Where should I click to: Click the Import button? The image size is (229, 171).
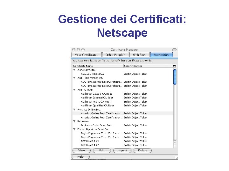(x=122, y=150)
